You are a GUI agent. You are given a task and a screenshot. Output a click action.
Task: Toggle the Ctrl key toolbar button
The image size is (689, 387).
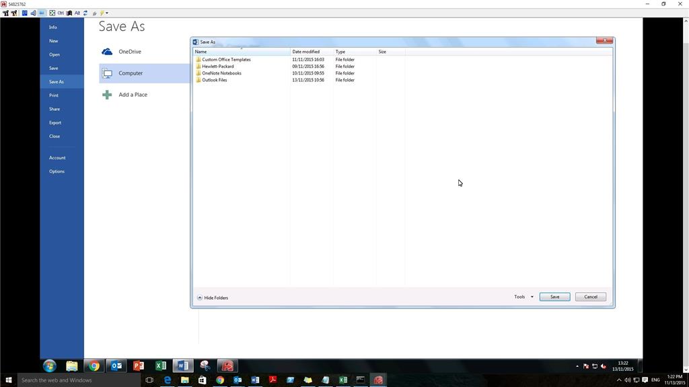click(x=61, y=13)
